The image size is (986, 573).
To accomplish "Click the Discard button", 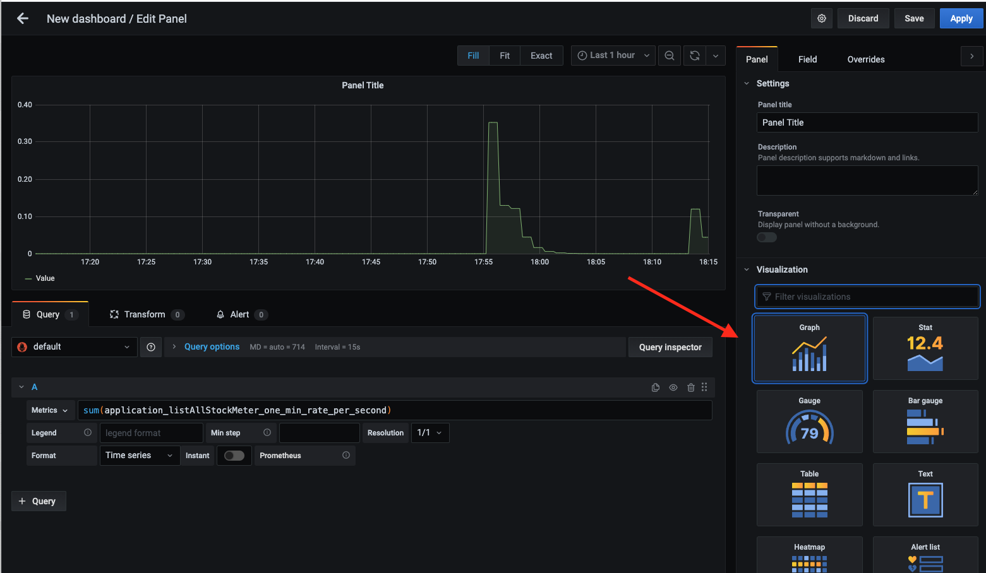I will click(x=863, y=18).
